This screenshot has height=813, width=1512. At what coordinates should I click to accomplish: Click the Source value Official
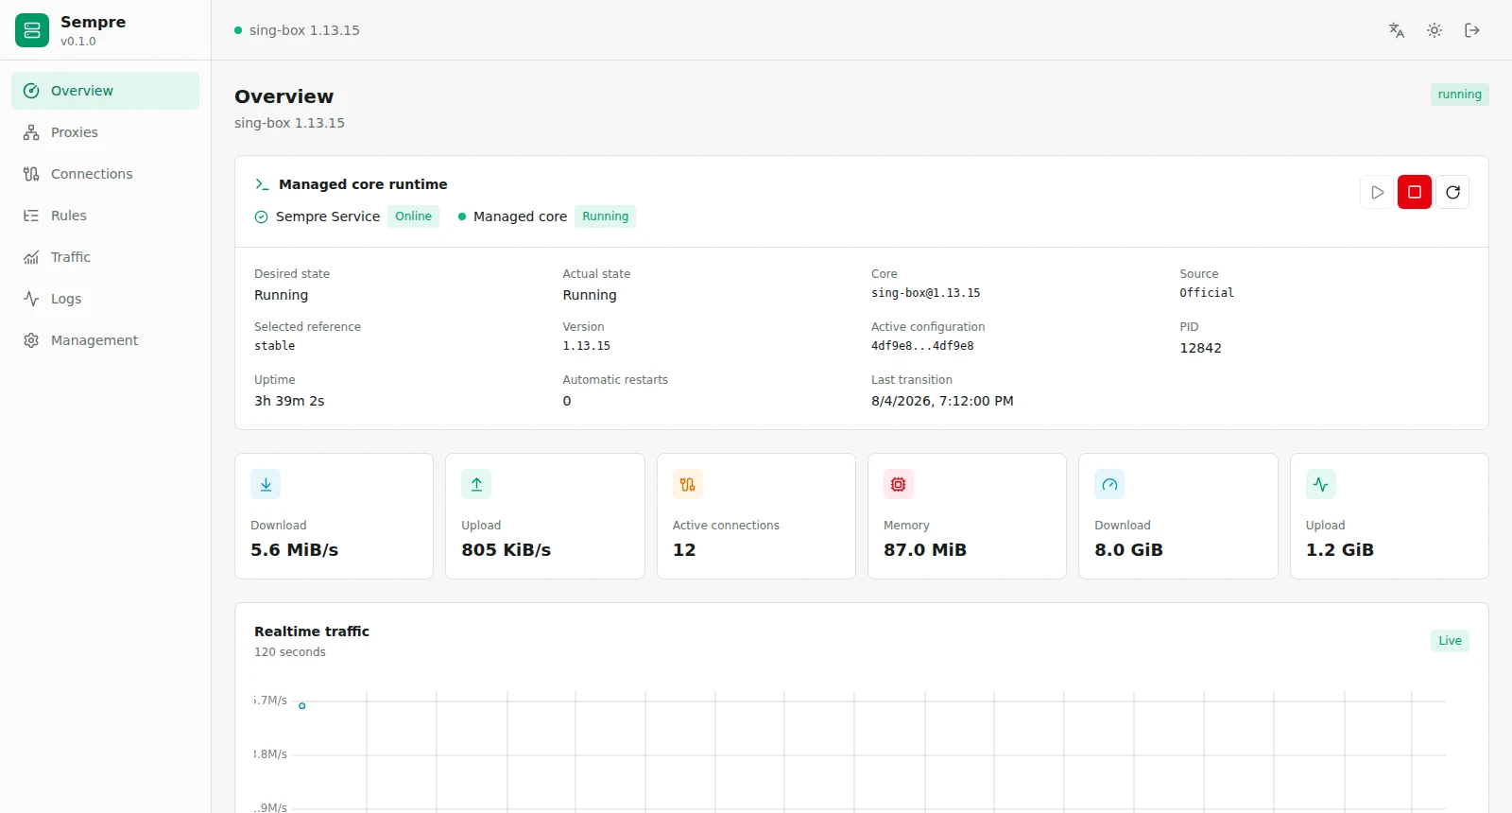1207,293
